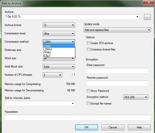
Task: Focus the Reenter password field
Action: pos(117,83)
